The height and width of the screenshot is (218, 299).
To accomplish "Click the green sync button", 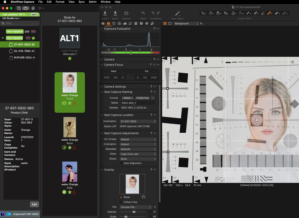I will [34, 14].
